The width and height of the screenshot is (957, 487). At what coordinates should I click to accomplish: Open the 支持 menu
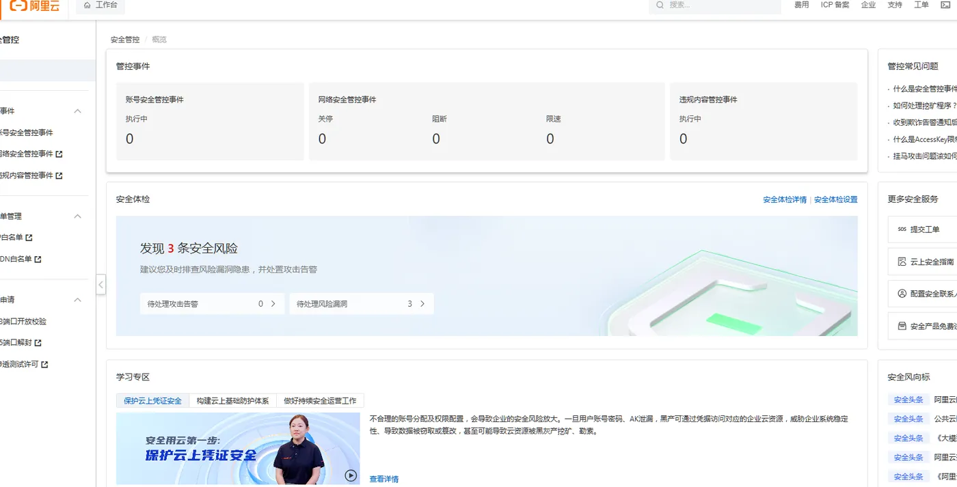coord(895,5)
